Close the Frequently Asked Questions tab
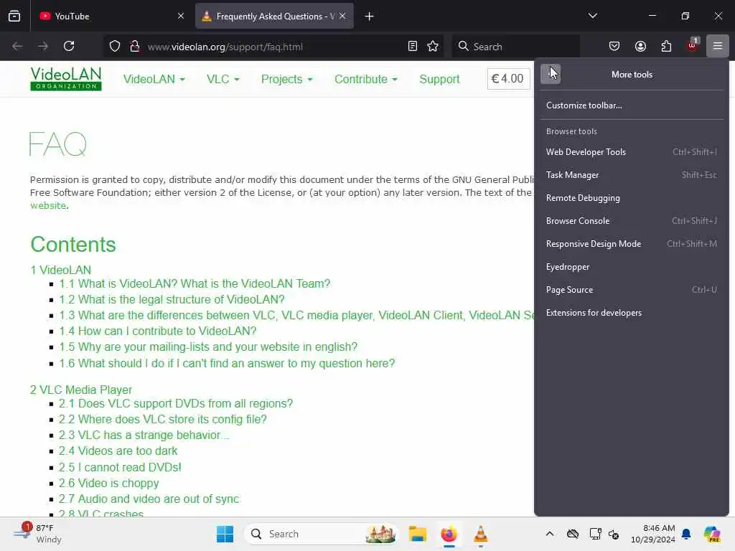The width and height of the screenshot is (735, 551). point(342,16)
